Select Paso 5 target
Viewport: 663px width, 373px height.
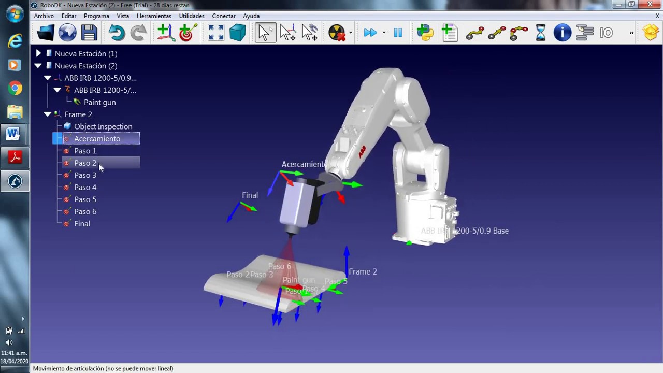tap(85, 199)
